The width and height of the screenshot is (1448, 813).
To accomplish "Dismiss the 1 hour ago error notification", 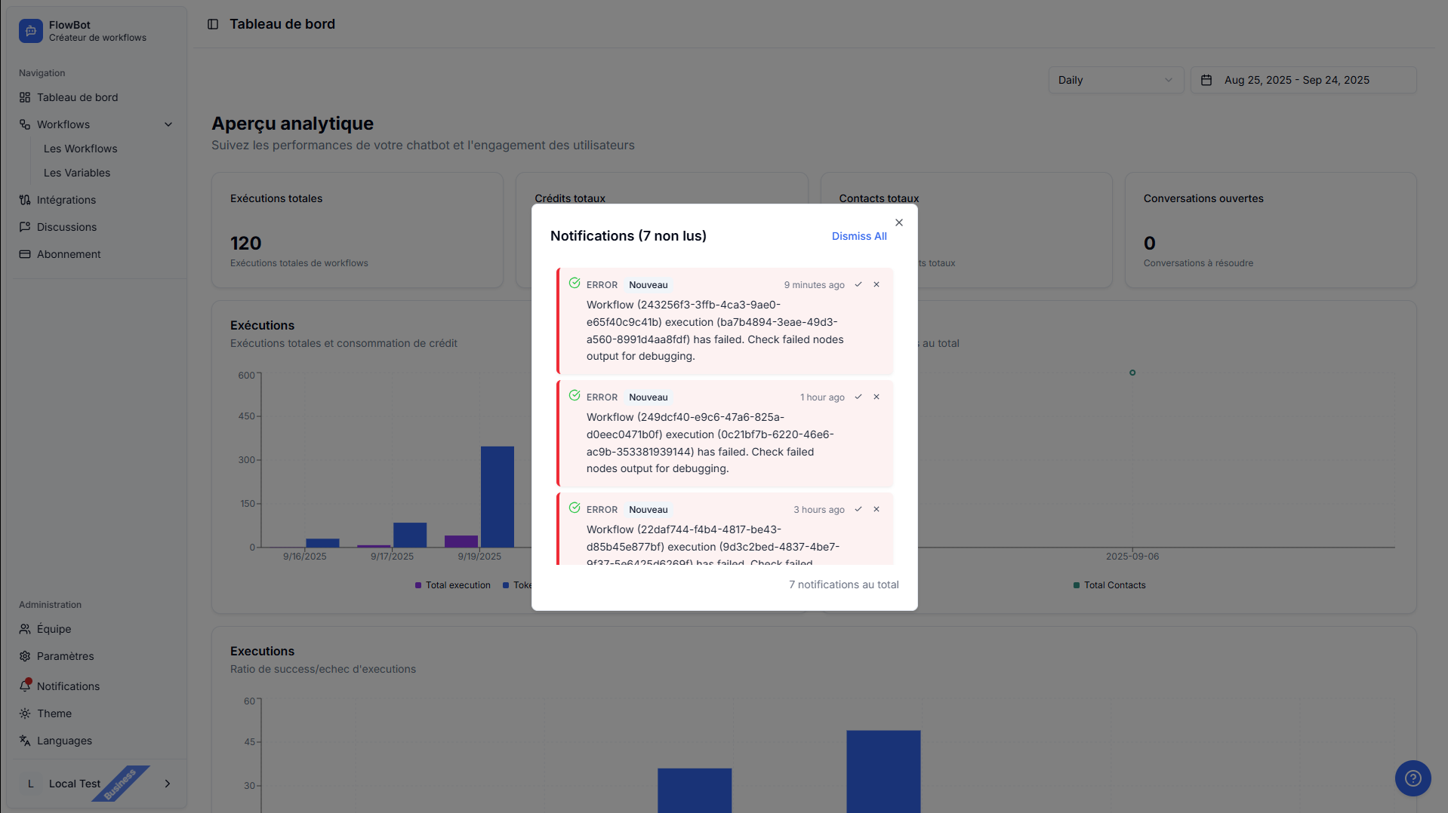I will 877,397.
